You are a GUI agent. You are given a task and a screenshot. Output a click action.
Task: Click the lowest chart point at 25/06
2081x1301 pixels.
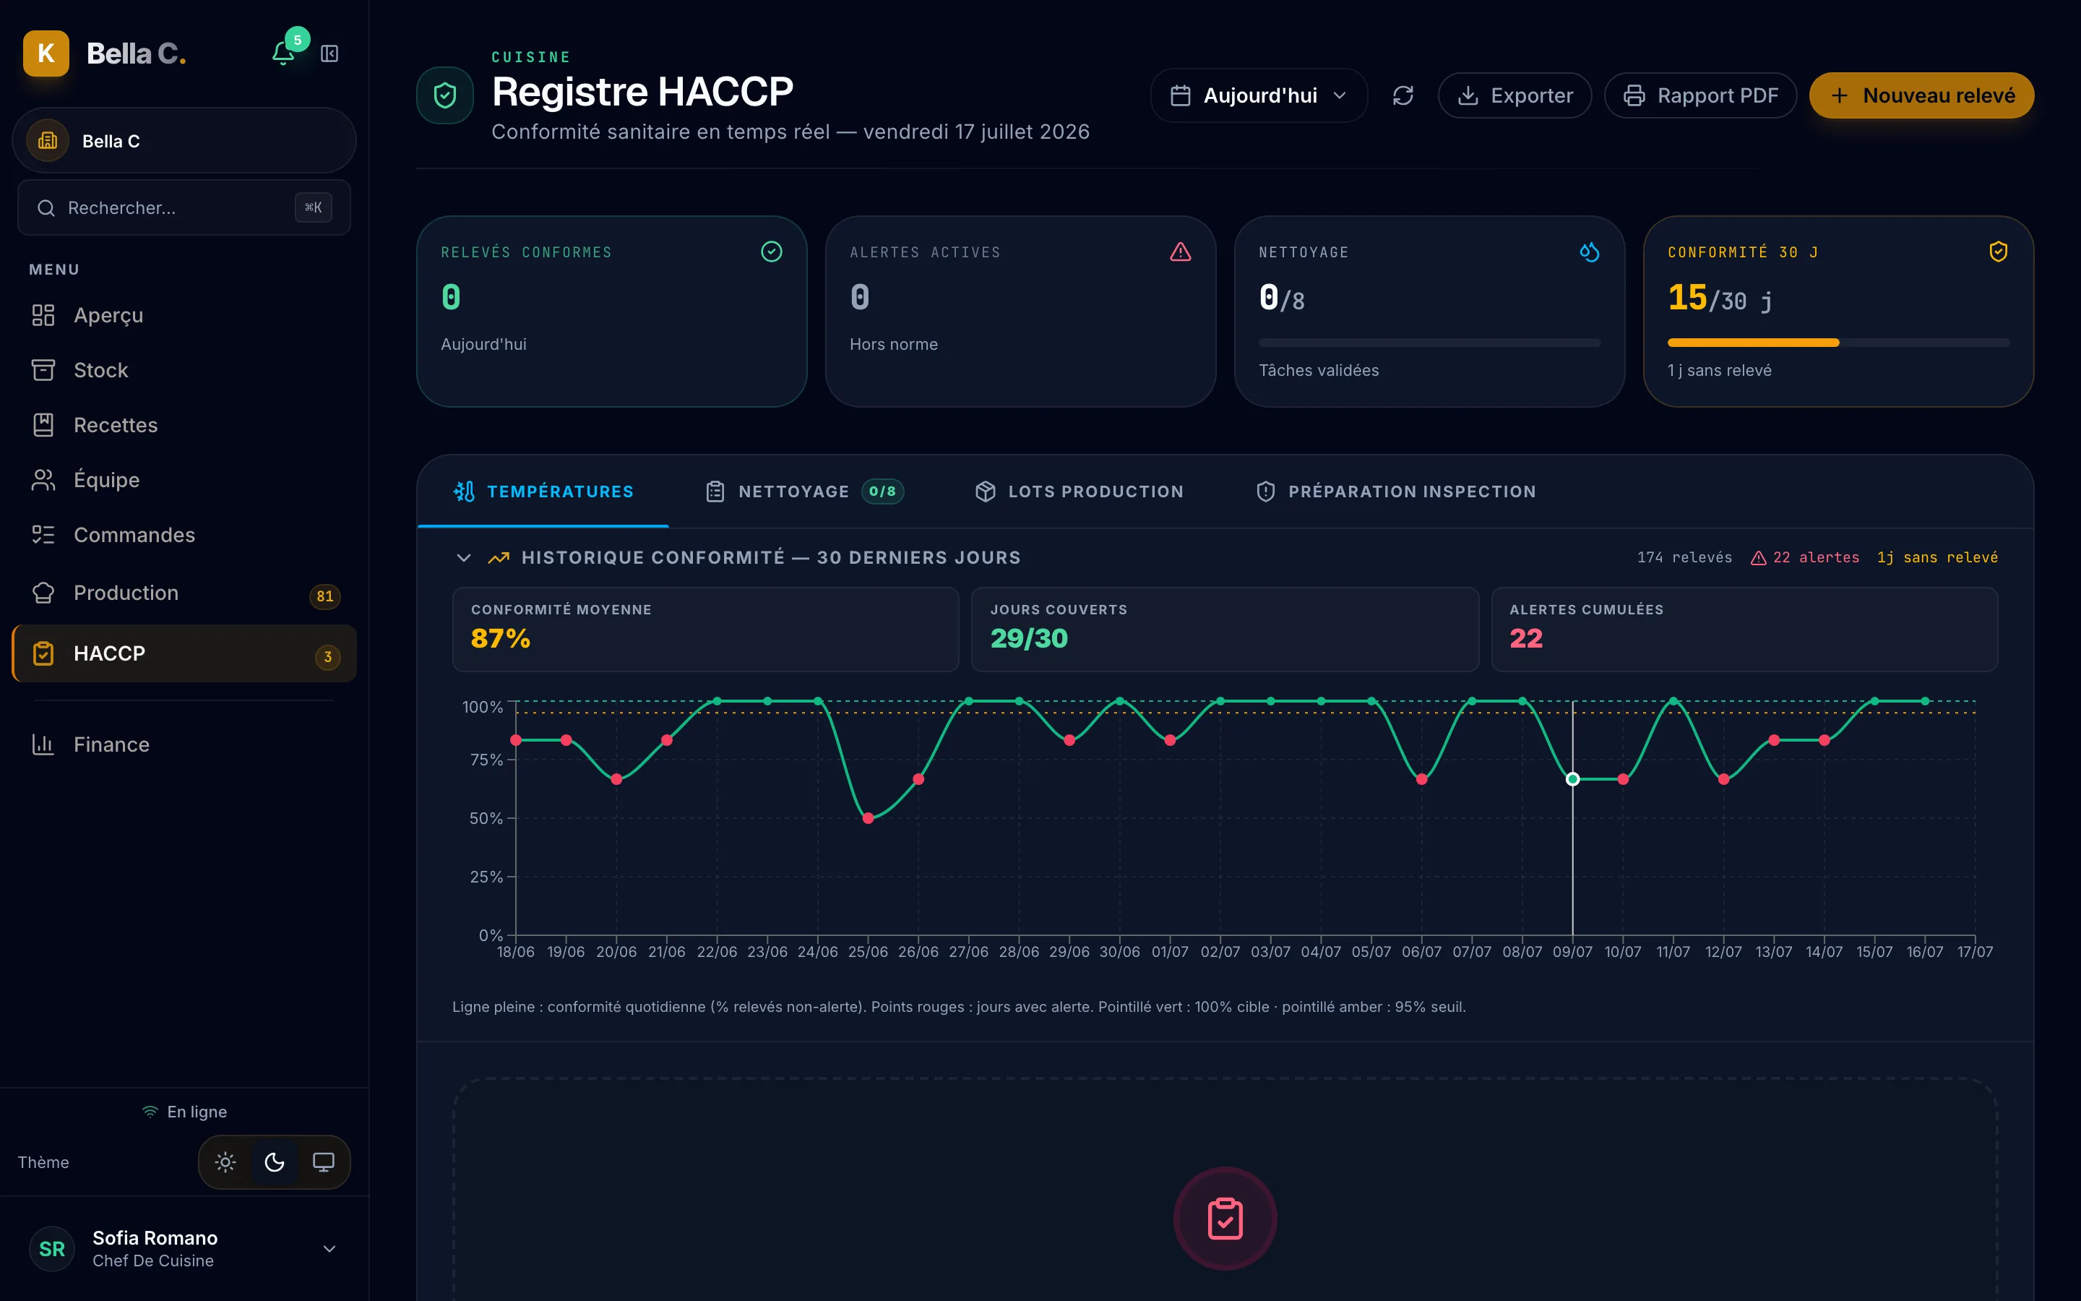868,818
